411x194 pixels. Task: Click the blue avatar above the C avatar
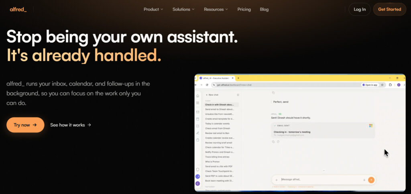click(197, 177)
